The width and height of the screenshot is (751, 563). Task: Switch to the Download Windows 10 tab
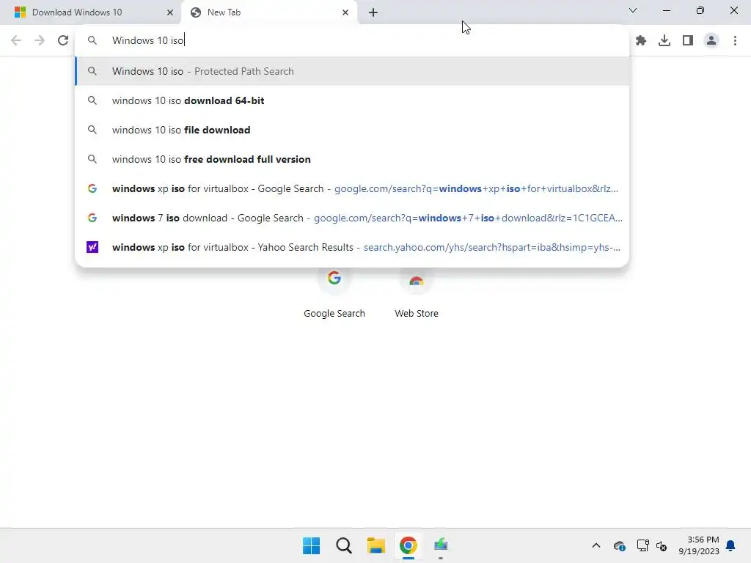click(x=90, y=12)
